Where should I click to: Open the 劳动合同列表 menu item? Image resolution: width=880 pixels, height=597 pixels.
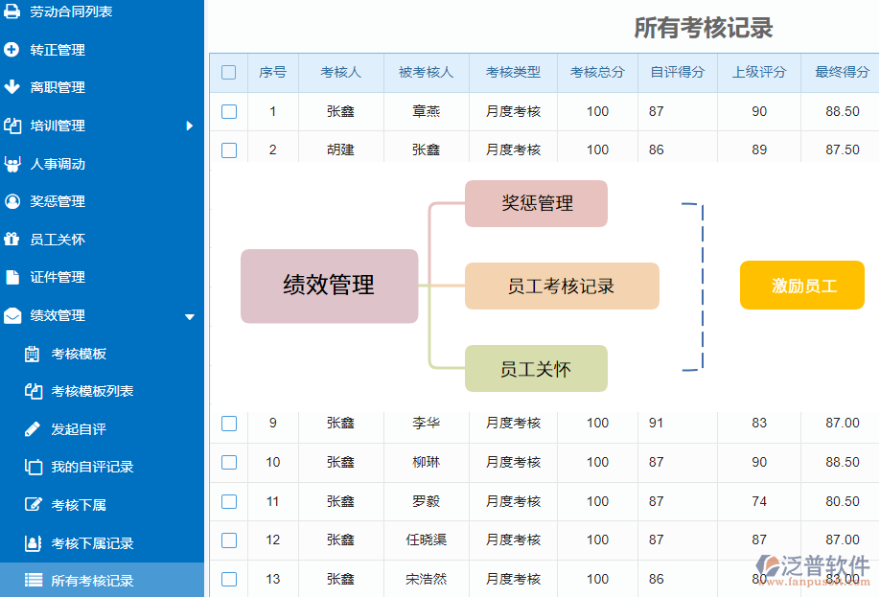(x=71, y=11)
